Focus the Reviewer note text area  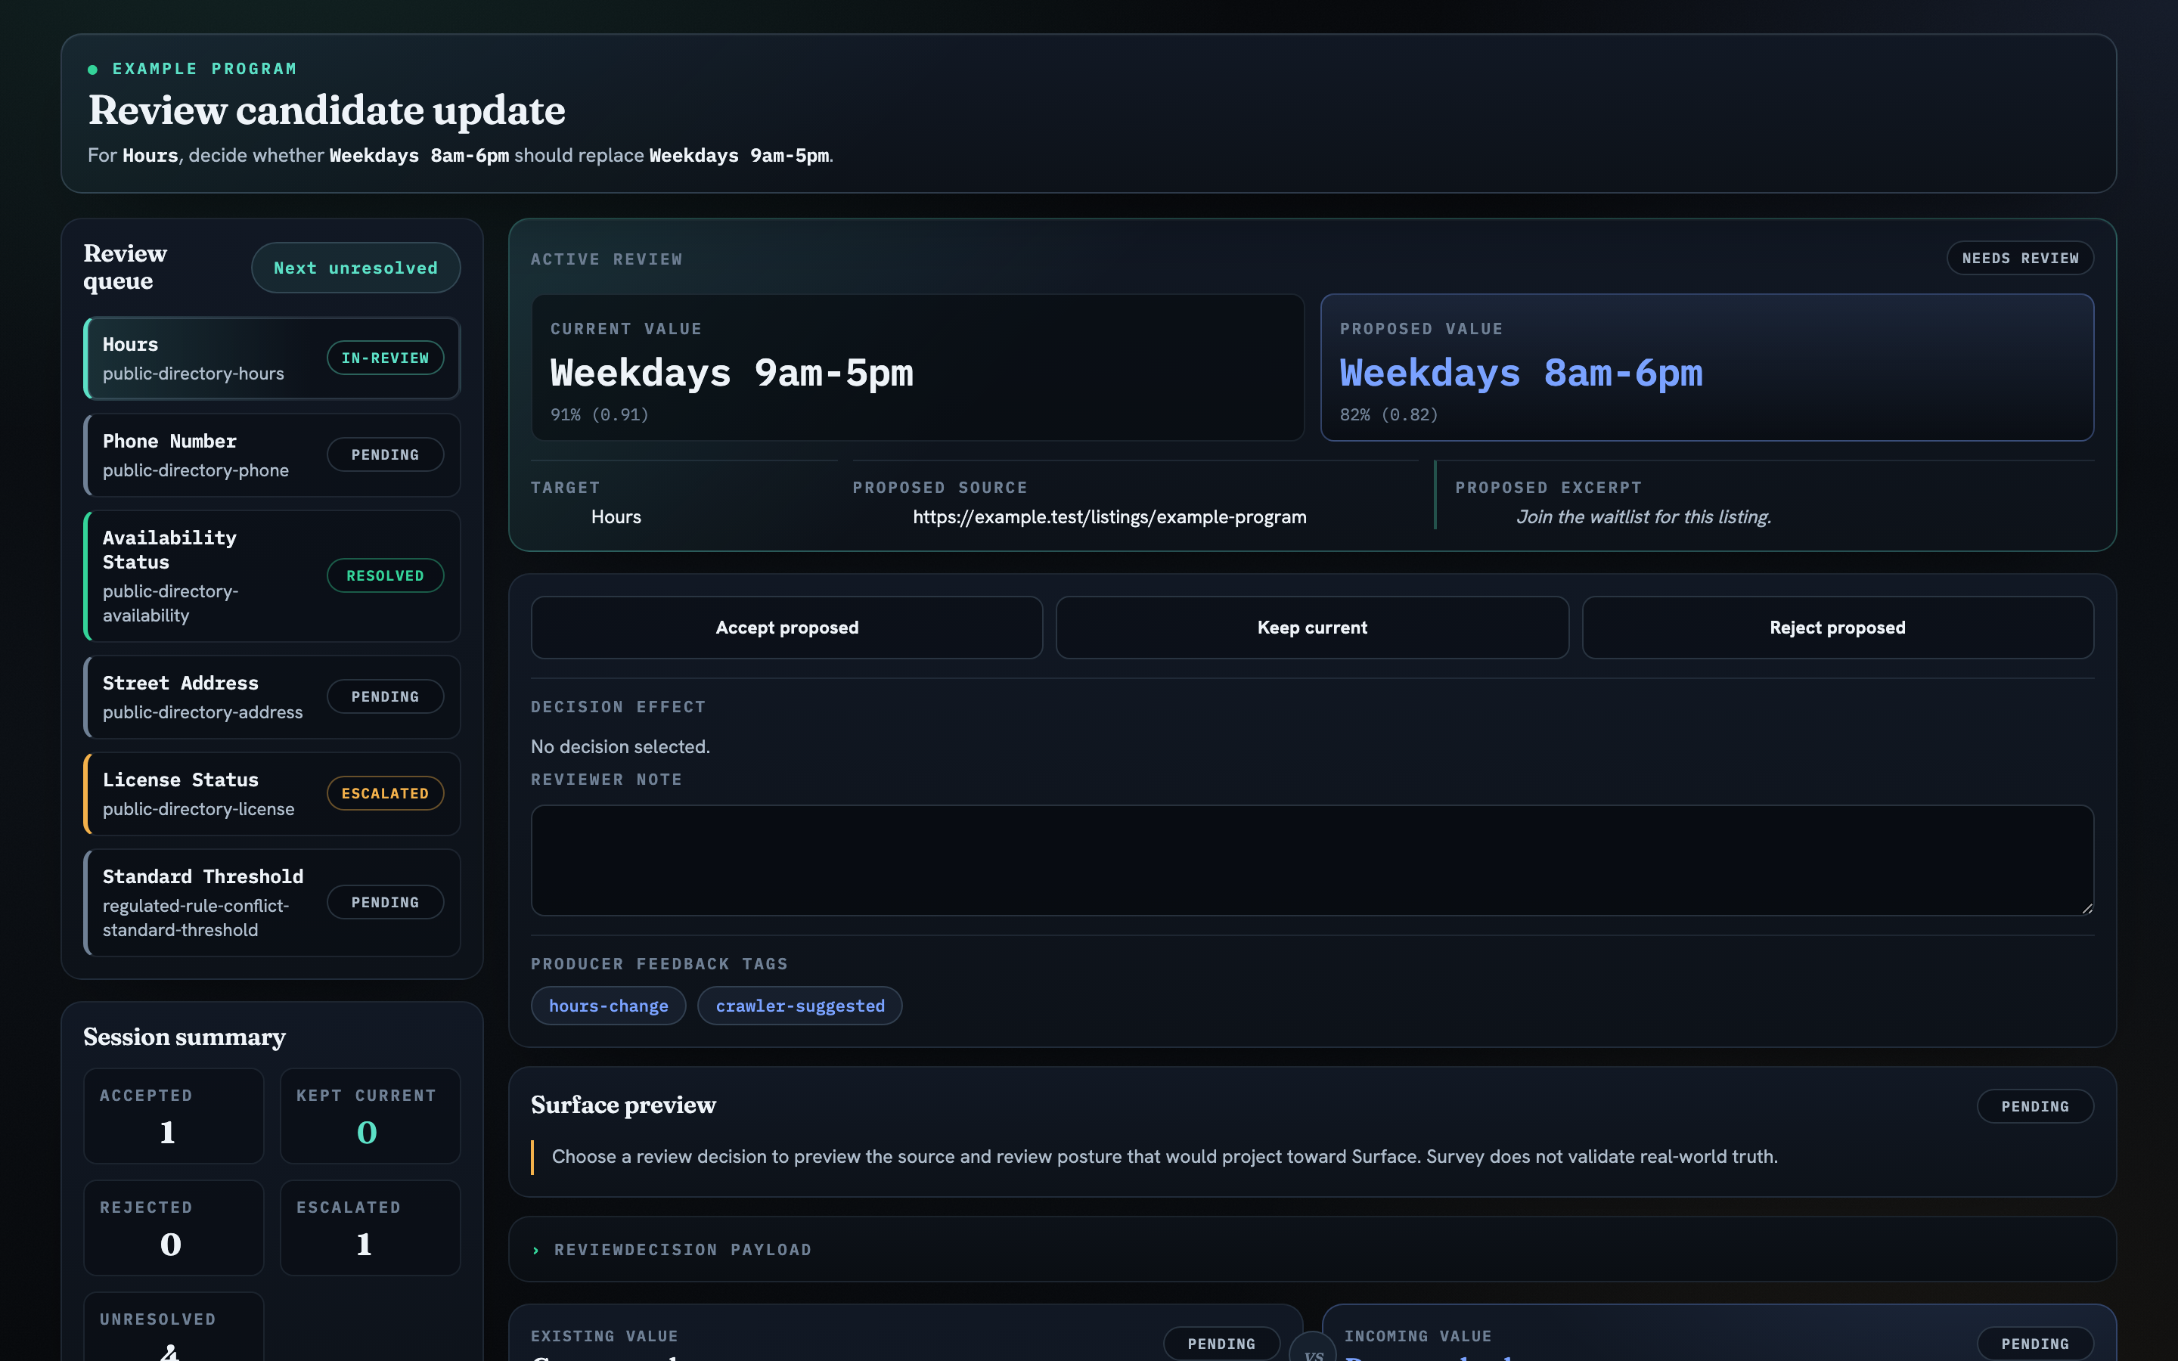(1312, 860)
